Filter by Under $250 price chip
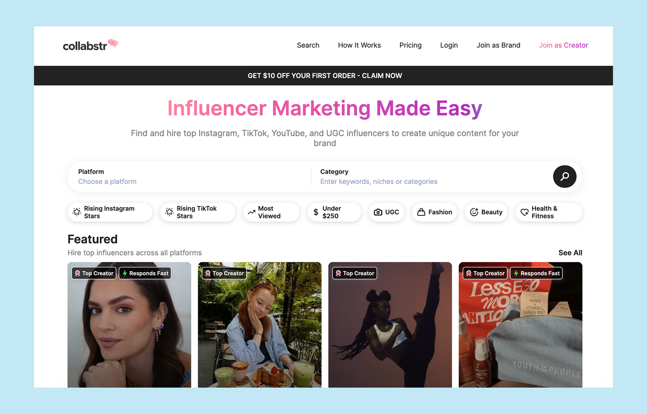 click(x=334, y=212)
